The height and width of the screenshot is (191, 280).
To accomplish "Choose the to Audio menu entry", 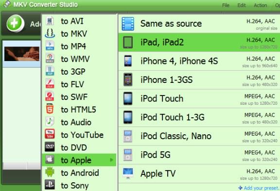I will coord(79,122).
